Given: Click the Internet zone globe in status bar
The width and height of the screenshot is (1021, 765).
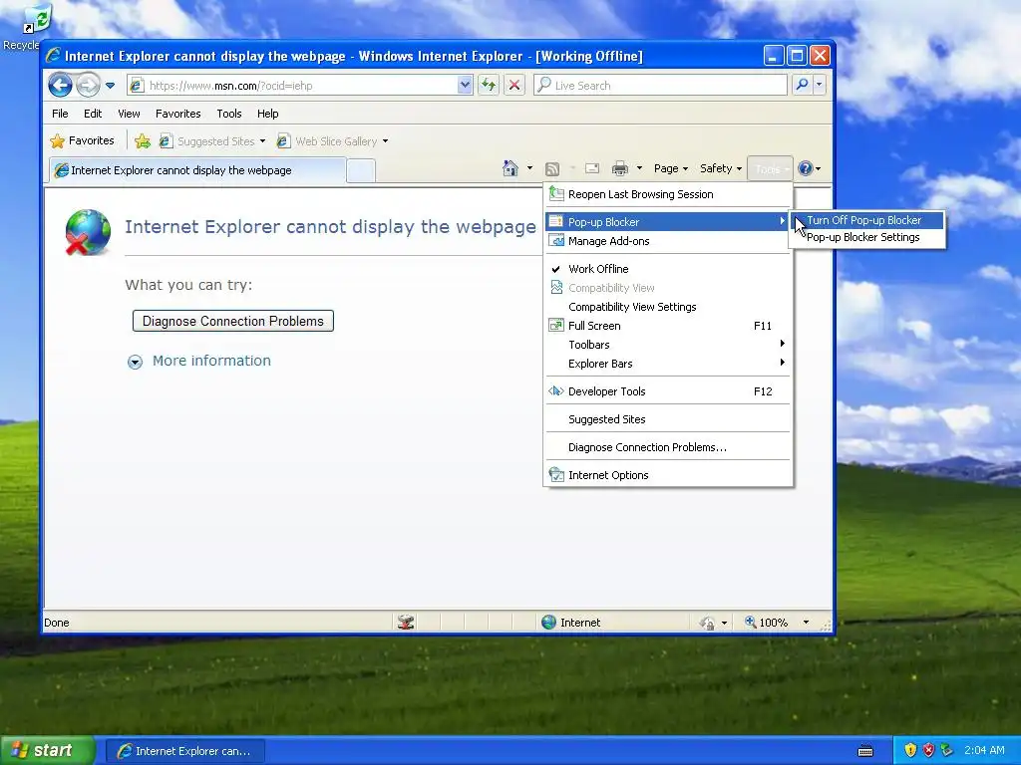Looking at the screenshot, I should click(549, 623).
